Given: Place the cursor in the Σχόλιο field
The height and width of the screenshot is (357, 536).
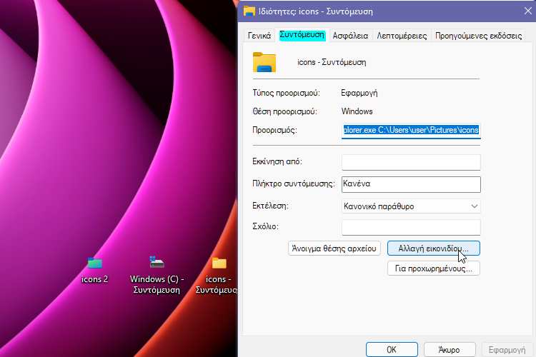Looking at the screenshot, I should coord(411,227).
